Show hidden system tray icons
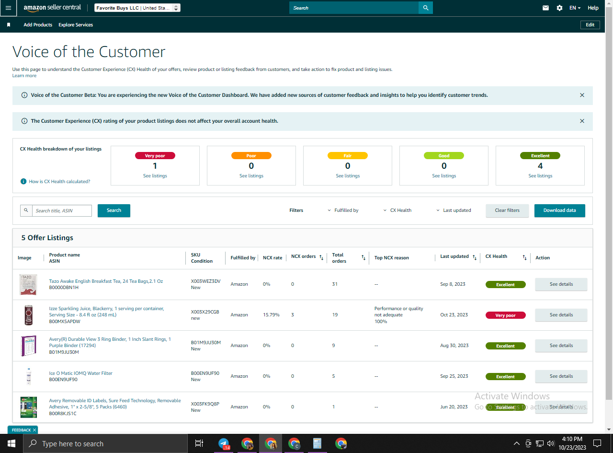The width and height of the screenshot is (613, 453). (516, 443)
